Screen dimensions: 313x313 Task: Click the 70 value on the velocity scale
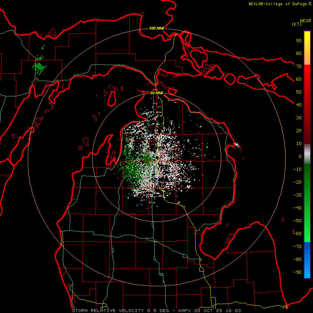[299, 66]
